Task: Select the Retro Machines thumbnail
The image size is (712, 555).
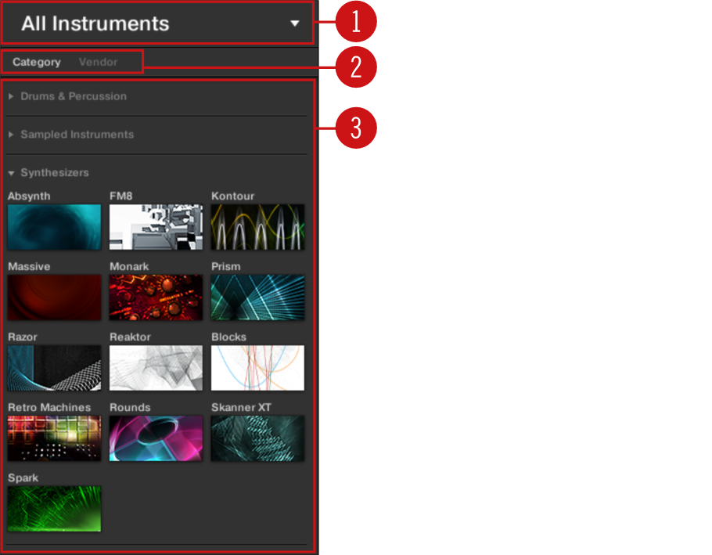Action: tap(54, 438)
